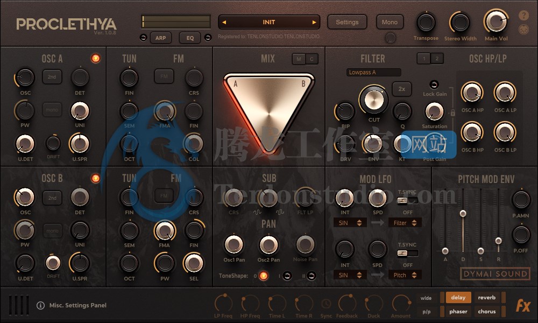Click the P.AMN knob

click(521, 200)
